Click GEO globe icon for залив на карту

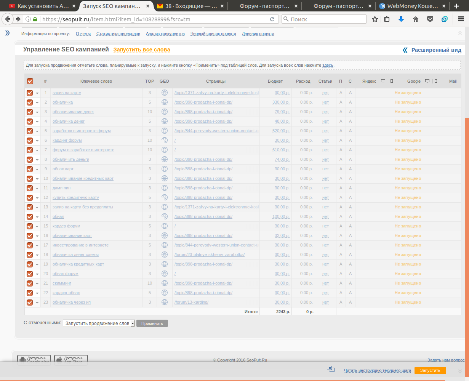point(165,93)
